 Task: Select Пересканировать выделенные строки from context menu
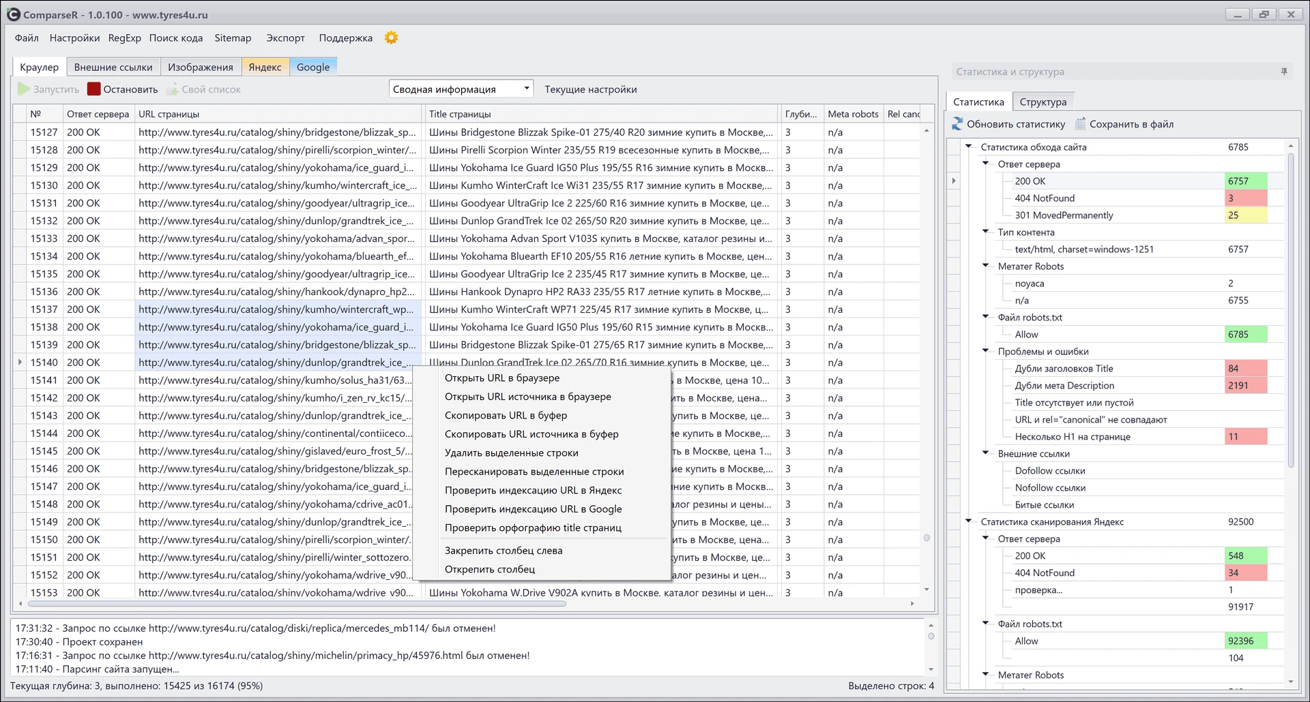pyautogui.click(x=534, y=472)
